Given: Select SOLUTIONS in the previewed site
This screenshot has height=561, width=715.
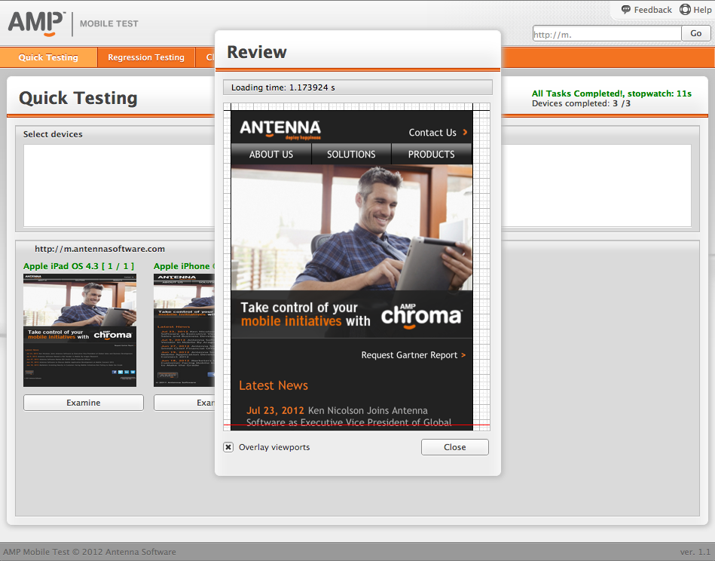Looking at the screenshot, I should click(x=351, y=155).
